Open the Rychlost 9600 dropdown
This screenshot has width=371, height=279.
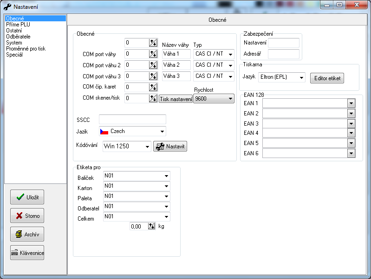click(214, 98)
